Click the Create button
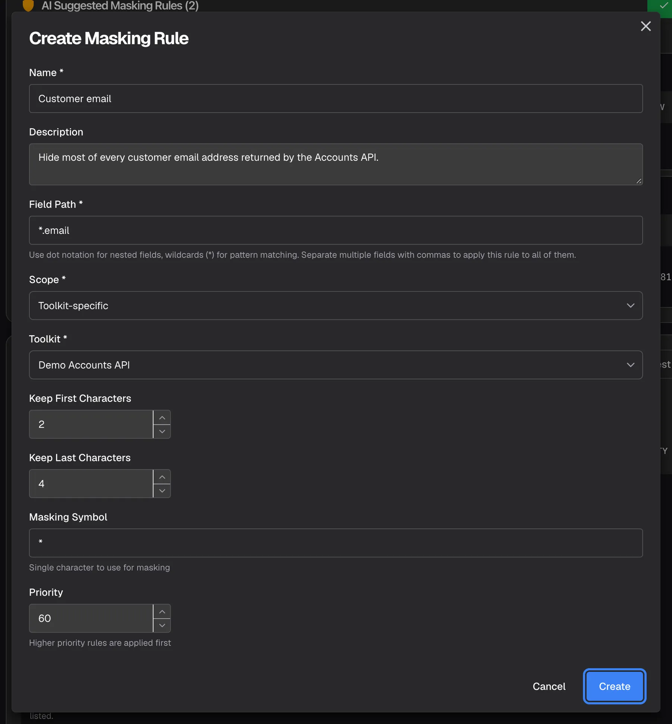The image size is (672, 724). coord(615,686)
